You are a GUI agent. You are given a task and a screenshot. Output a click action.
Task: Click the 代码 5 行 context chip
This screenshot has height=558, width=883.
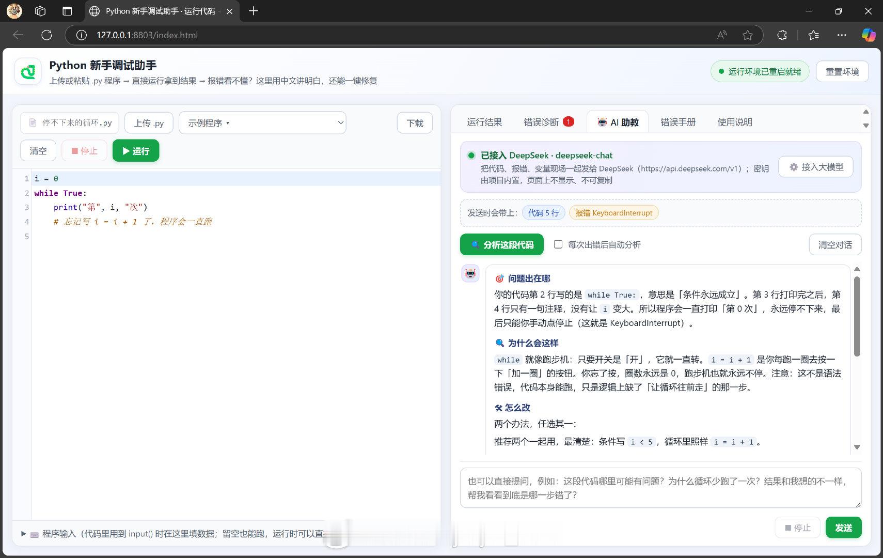(x=543, y=213)
